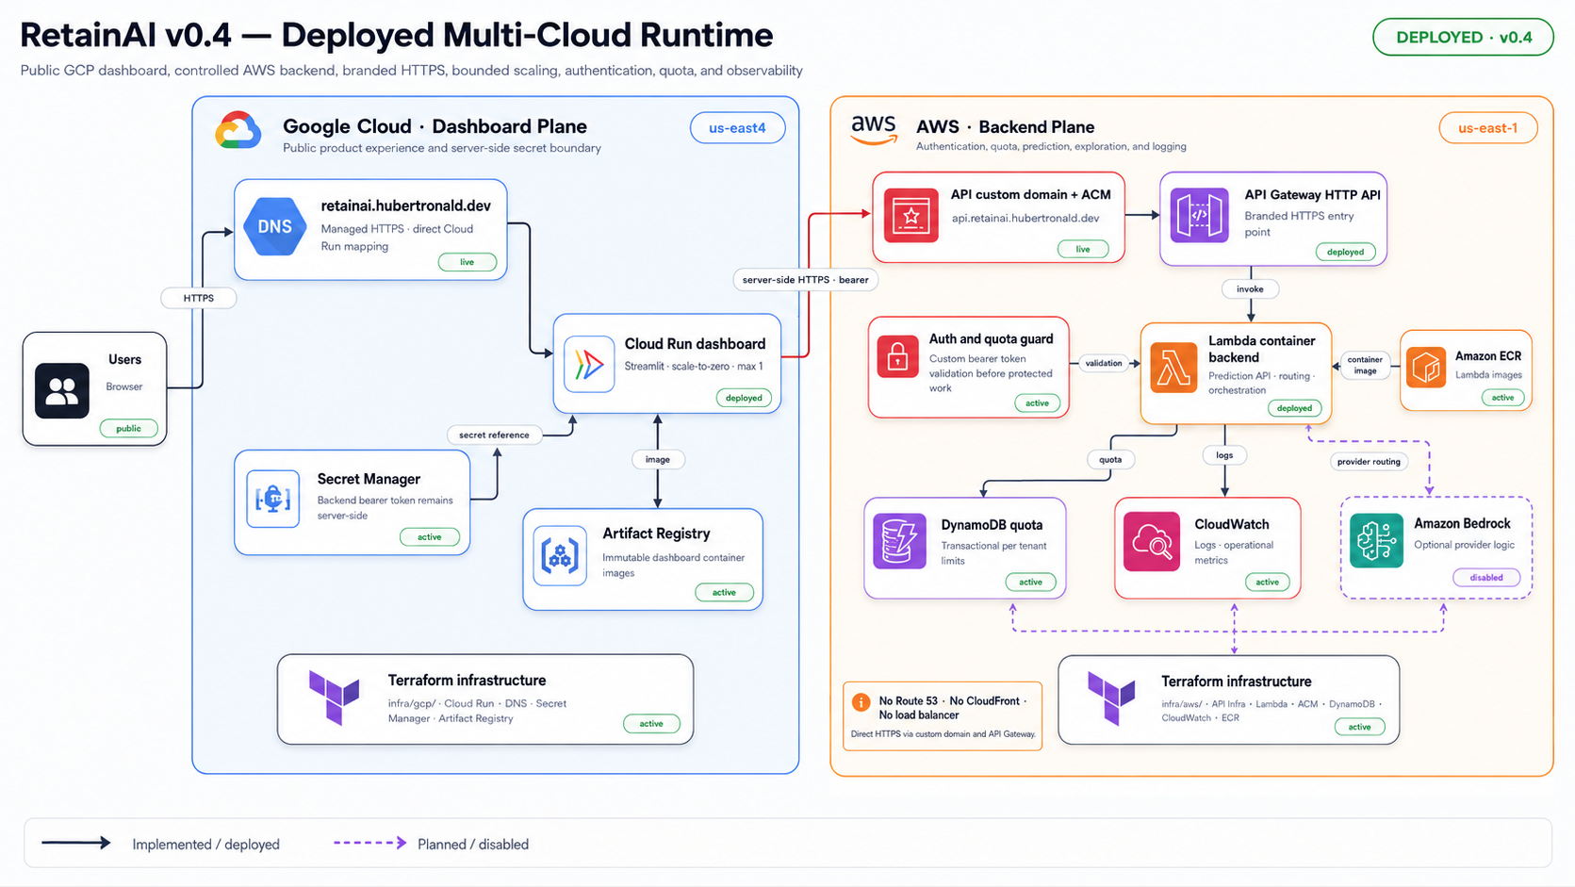Click the Streamlit · scale-to-zero · max 1 text

pyautogui.click(x=694, y=366)
